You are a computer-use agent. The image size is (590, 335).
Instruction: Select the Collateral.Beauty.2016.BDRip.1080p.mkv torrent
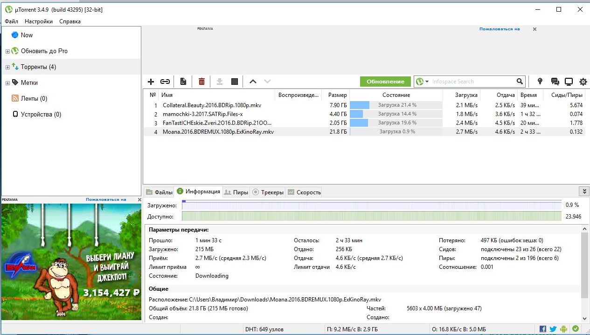(364, 105)
